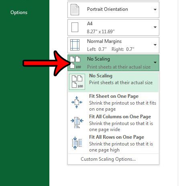Click the Portrait Orientation label text
Viewport: 185px width, 186px height.
click(x=108, y=9)
